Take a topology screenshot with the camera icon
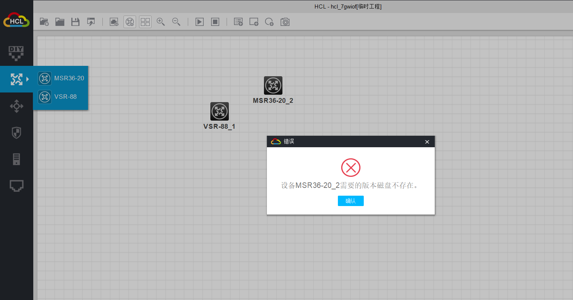Viewport: 573px width, 300px height. (285, 22)
